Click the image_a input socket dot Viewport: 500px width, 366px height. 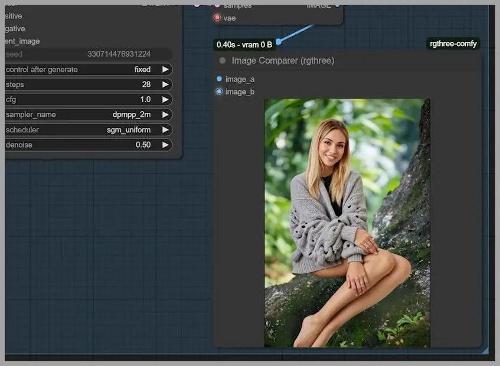[219, 79]
